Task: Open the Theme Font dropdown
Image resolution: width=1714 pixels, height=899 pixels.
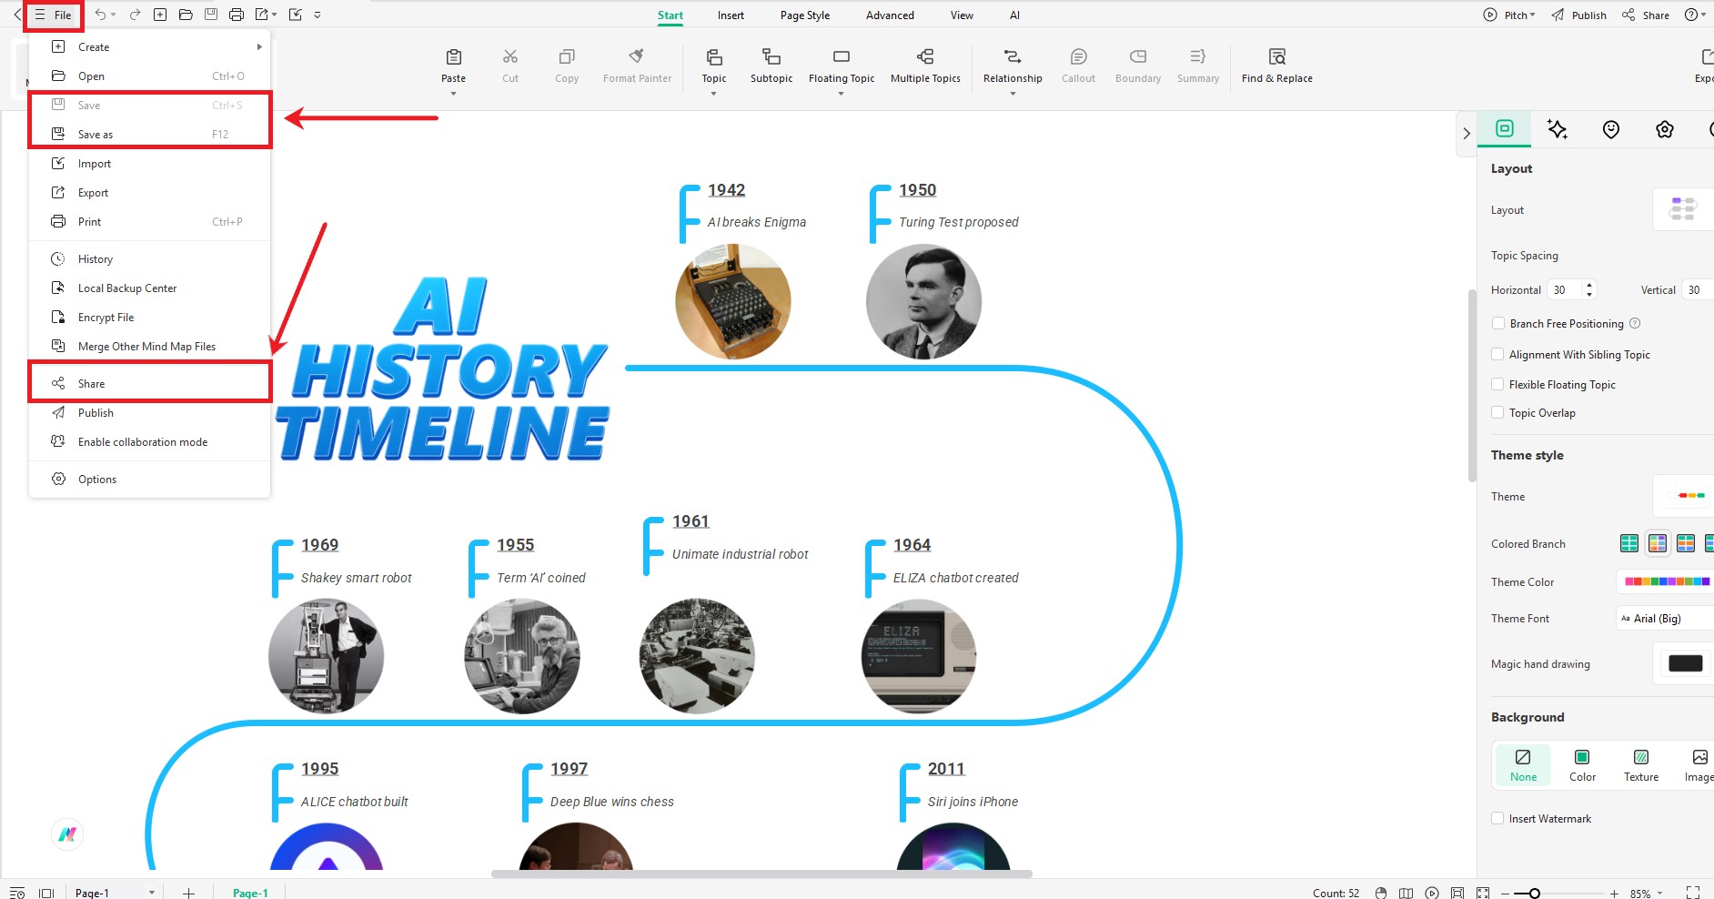Action: [x=1665, y=618]
